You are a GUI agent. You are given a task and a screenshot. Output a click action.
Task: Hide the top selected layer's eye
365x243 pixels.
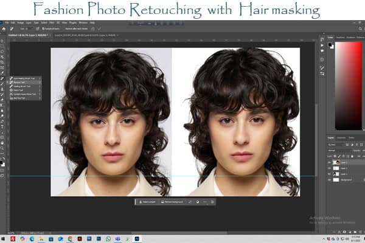329,163
